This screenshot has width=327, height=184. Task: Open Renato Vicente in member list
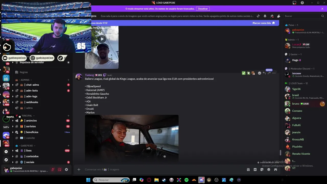tap(305, 154)
